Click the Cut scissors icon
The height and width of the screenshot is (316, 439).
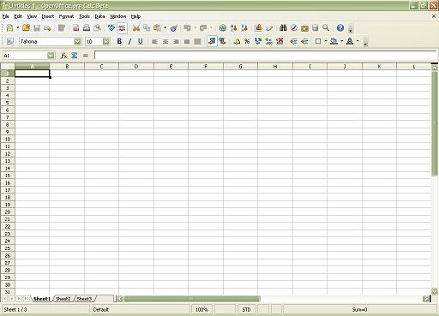click(x=136, y=27)
